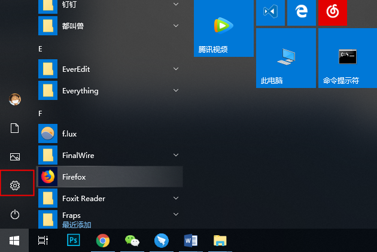The image size is (377, 252).
Task: Click the Power button icon
Action: click(15, 214)
